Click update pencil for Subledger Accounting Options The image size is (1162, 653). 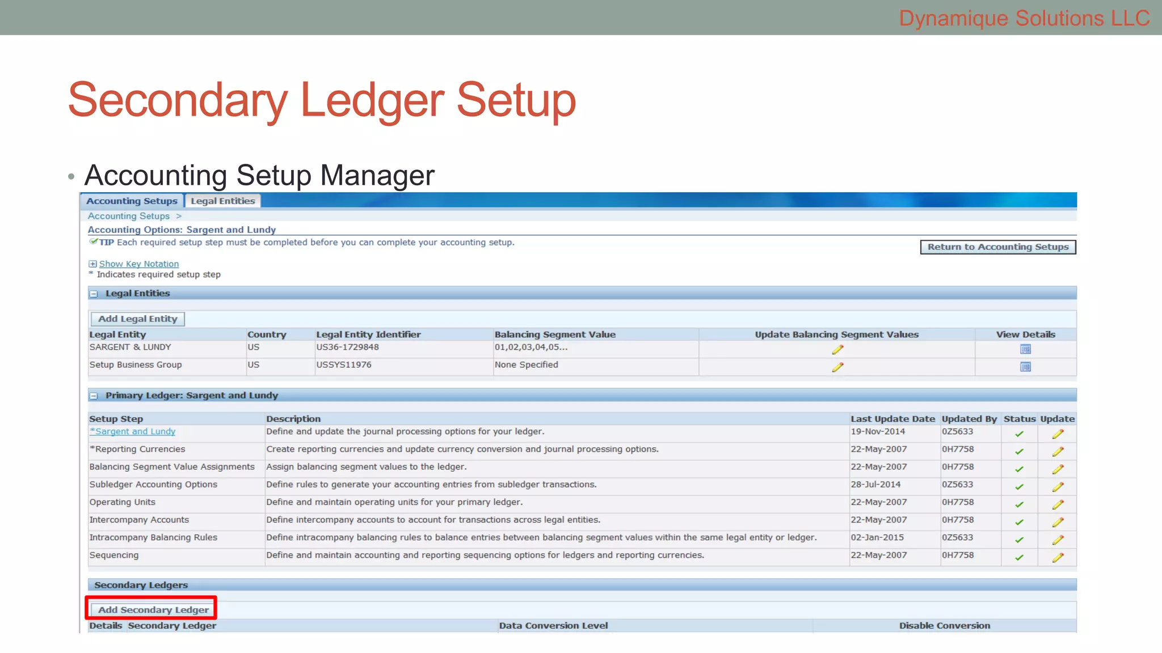tap(1058, 487)
